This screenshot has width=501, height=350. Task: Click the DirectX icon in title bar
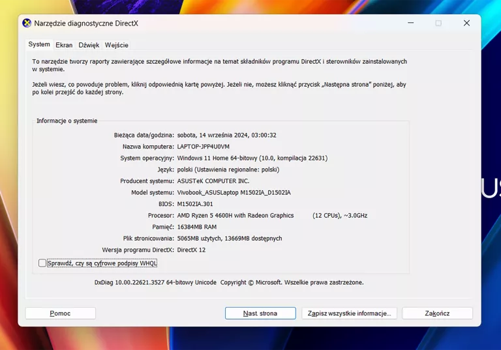tap(27, 23)
